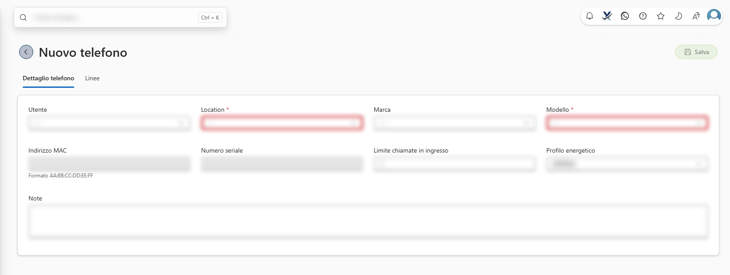Click the favorites star icon

pos(661,16)
